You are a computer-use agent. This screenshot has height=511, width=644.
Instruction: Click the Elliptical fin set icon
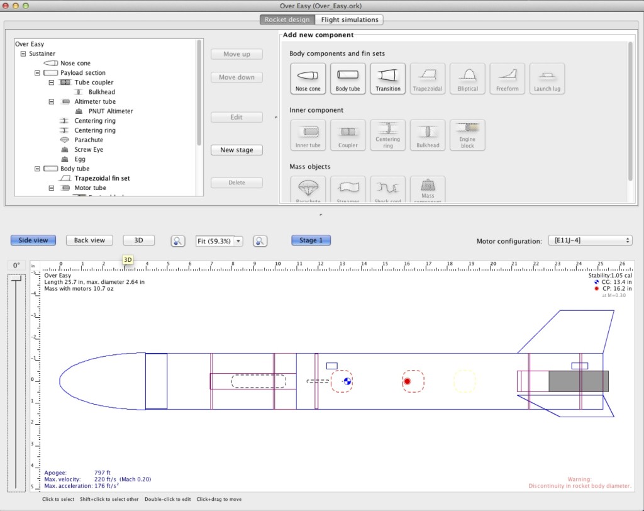point(467,79)
